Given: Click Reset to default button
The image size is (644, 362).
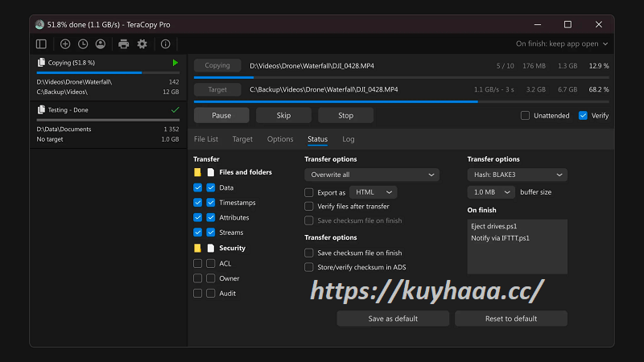Looking at the screenshot, I should click(511, 319).
